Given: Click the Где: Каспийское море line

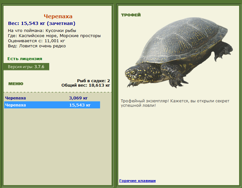Looking at the screenshot, I should click(54, 36).
